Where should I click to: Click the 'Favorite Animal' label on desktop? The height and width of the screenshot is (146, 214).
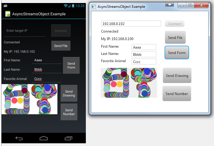click(113, 61)
